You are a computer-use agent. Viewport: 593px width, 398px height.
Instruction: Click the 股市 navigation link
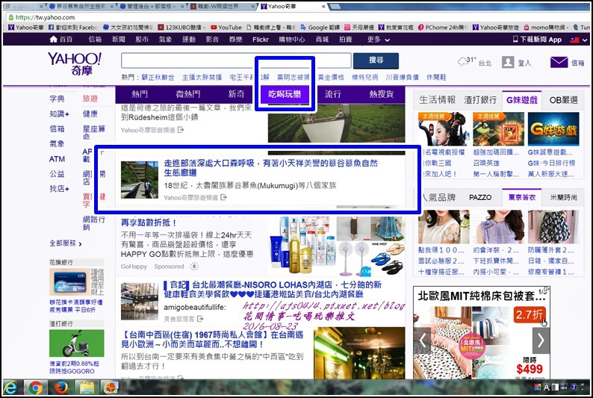(x=141, y=40)
